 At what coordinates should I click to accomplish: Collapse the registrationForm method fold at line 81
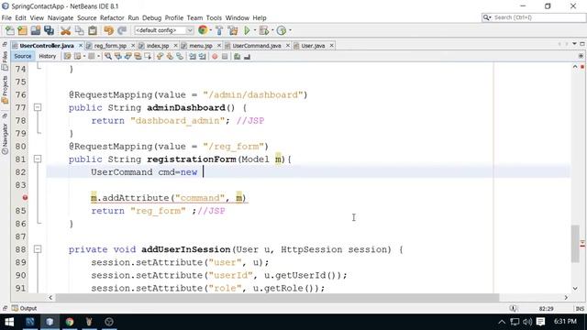click(38, 159)
